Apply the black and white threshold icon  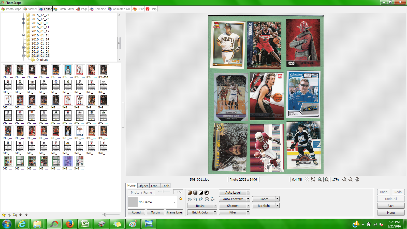click(x=201, y=193)
